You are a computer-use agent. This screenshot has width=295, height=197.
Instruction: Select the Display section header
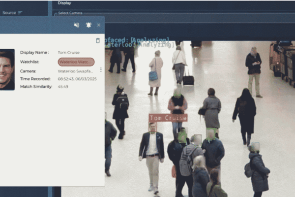click(x=64, y=3)
